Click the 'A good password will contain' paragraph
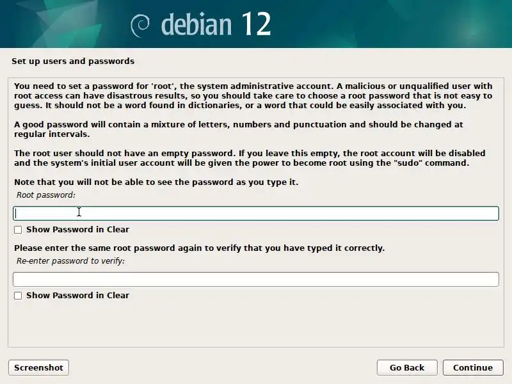This screenshot has height=384, width=512. (x=238, y=129)
